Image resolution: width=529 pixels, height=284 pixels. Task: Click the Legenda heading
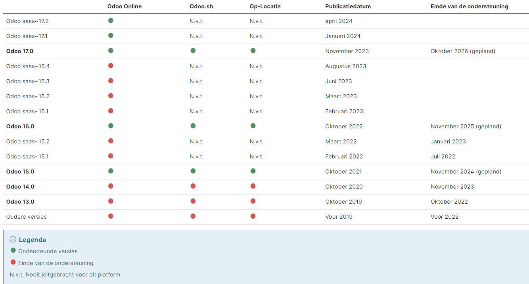coord(33,240)
